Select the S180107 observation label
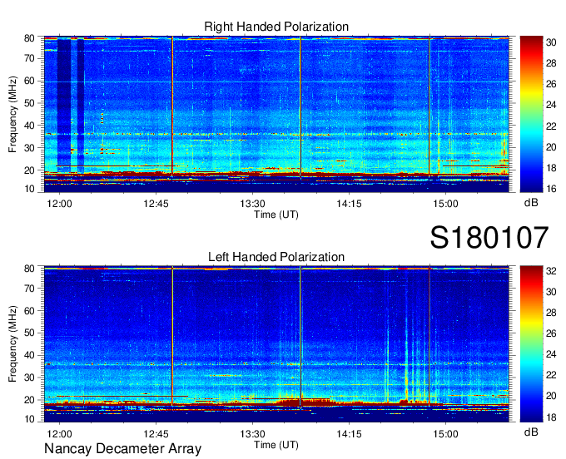 pyautogui.click(x=489, y=237)
